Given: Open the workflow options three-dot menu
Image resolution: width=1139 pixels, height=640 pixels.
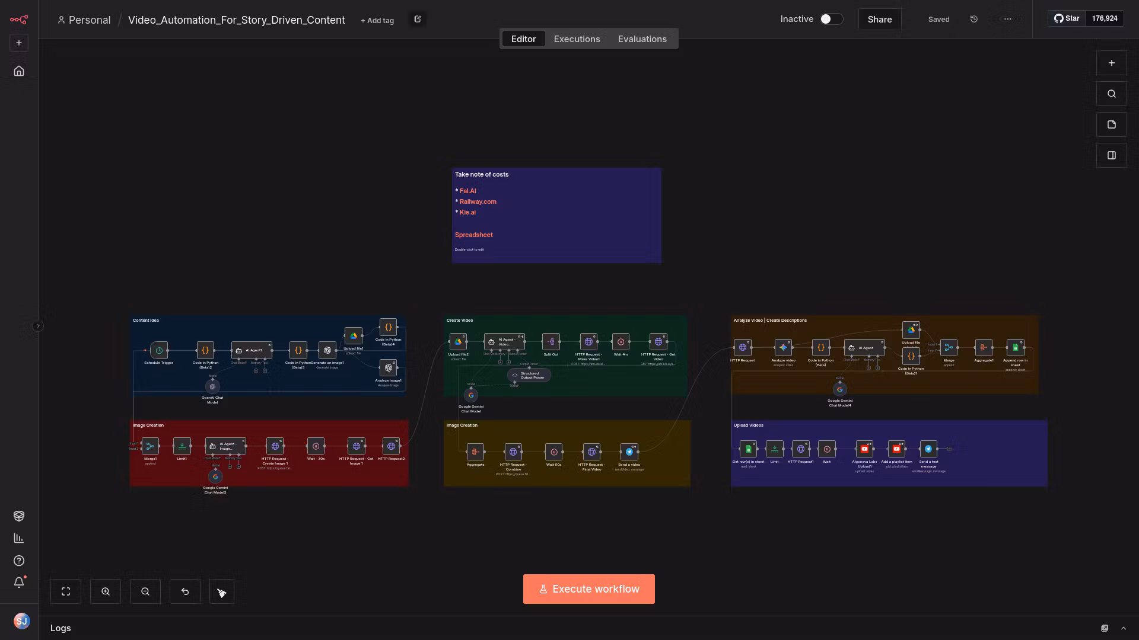Looking at the screenshot, I should point(1007,19).
